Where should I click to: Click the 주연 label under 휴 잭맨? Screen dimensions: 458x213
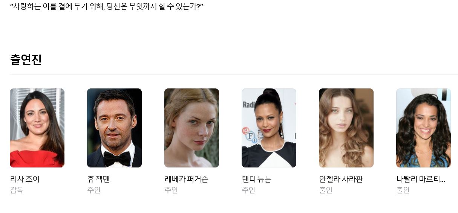[94, 190]
